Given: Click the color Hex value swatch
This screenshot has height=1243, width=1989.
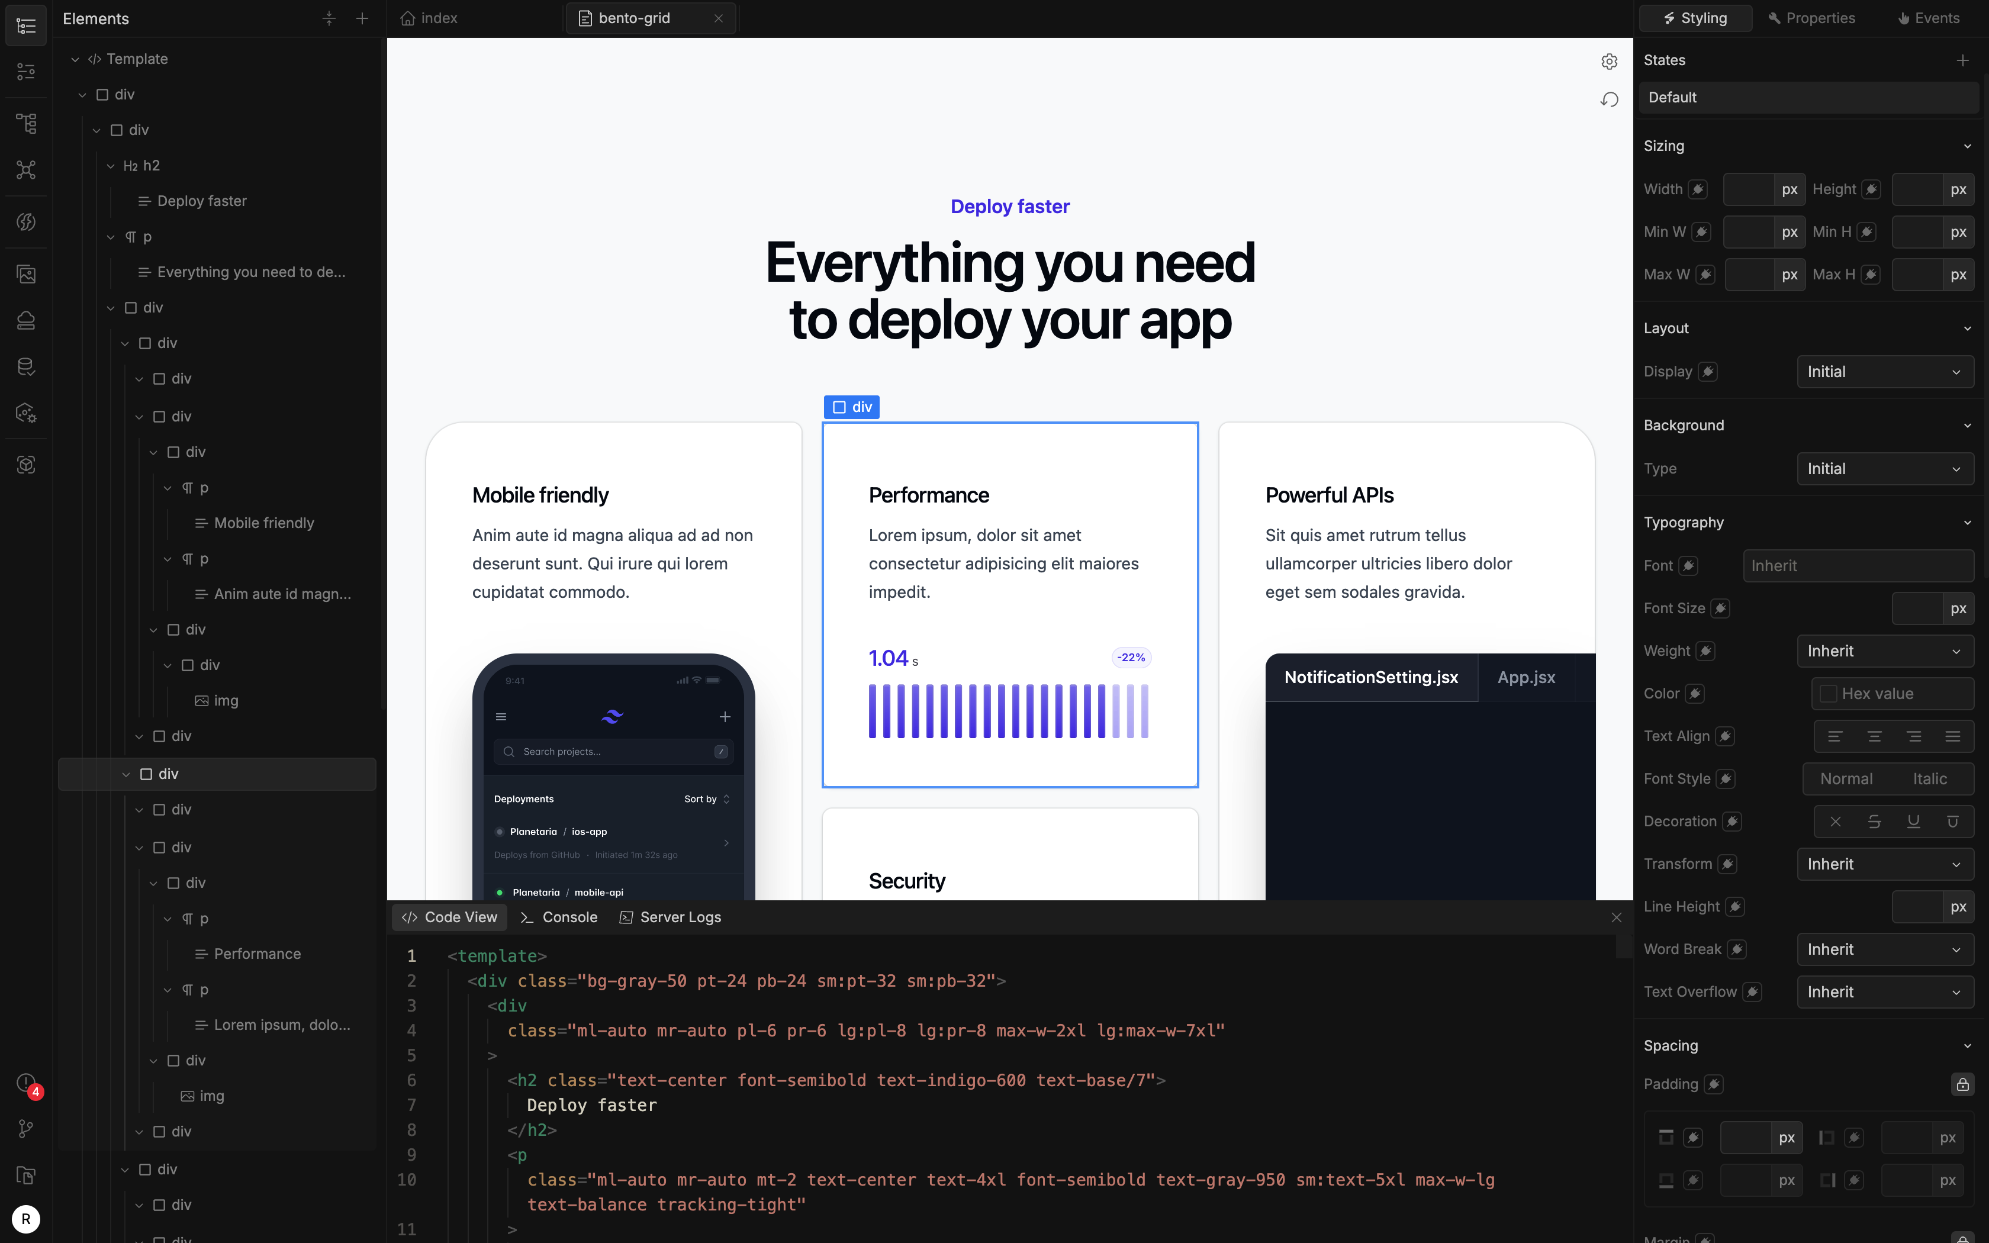Looking at the screenshot, I should 1828,694.
